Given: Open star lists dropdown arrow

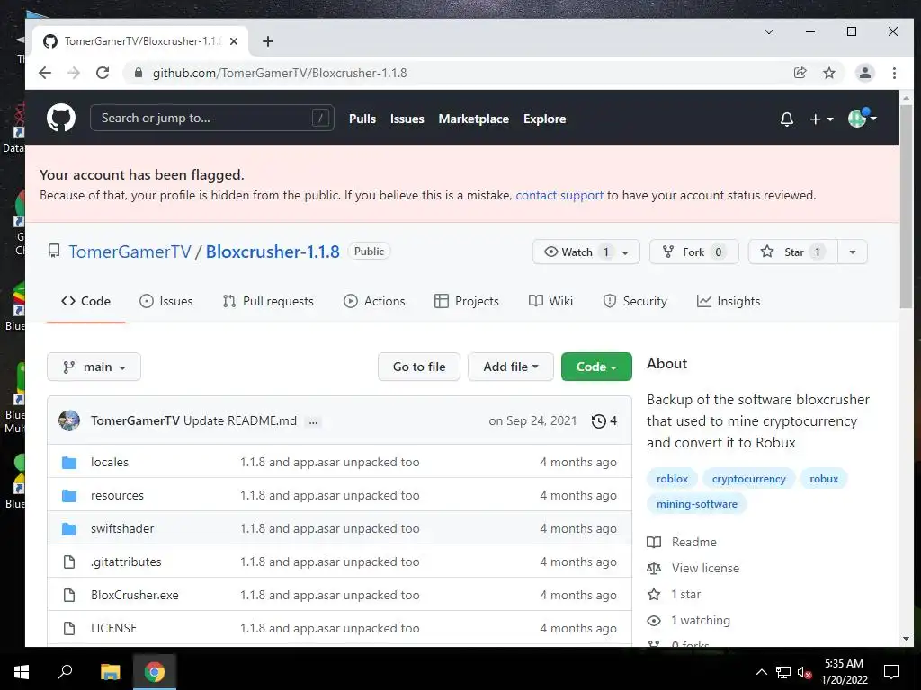Looking at the screenshot, I should pos(853,252).
